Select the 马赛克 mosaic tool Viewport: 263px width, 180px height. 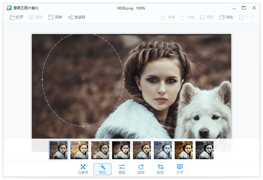pos(83,168)
